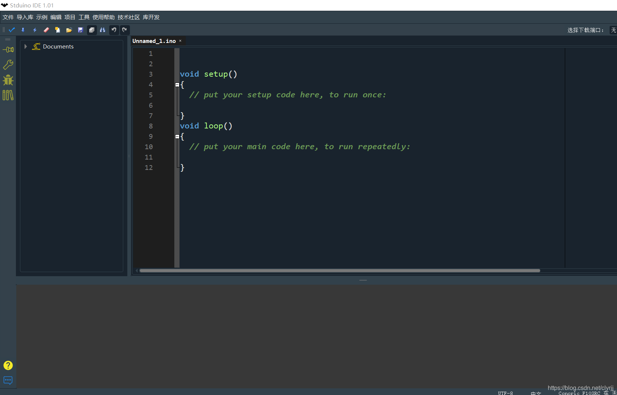Open find with binoculars icon
Image resolution: width=617 pixels, height=395 pixels.
click(103, 30)
